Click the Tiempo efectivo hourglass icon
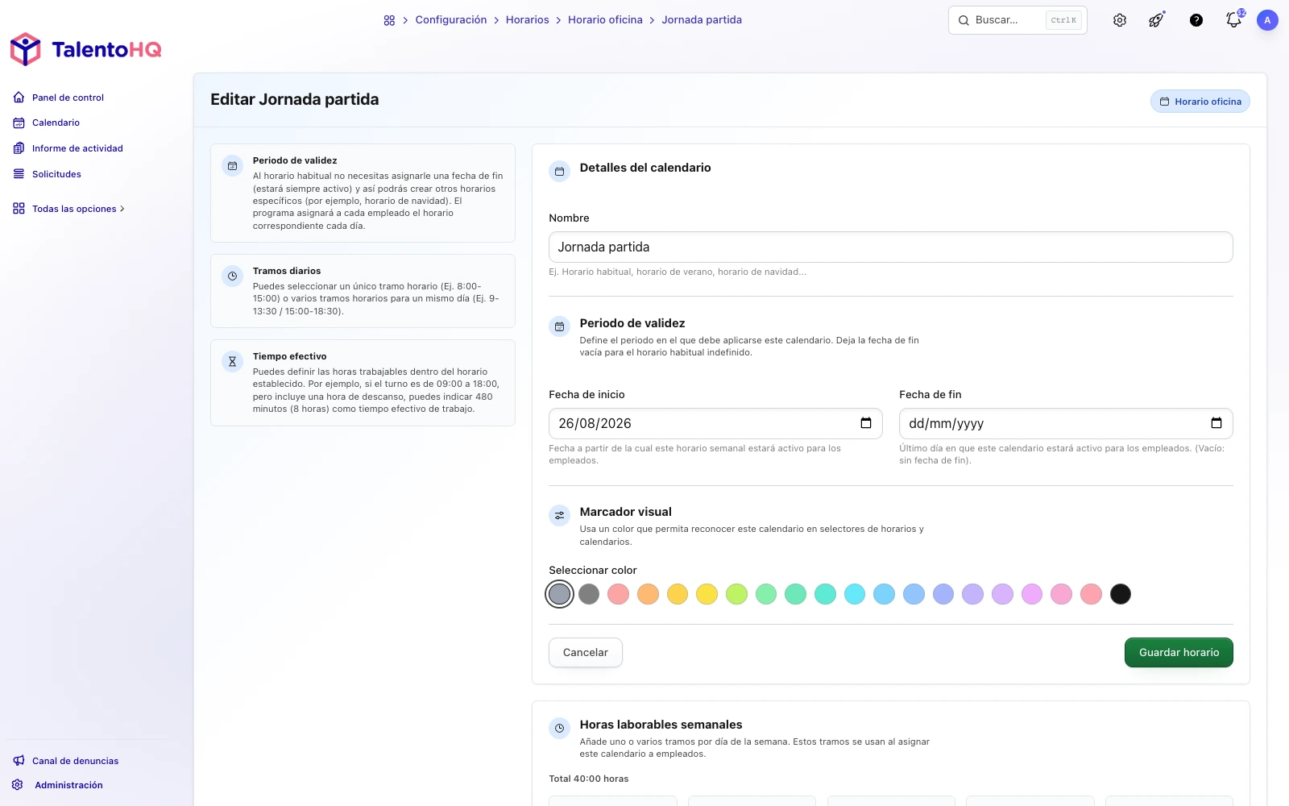 point(232,362)
